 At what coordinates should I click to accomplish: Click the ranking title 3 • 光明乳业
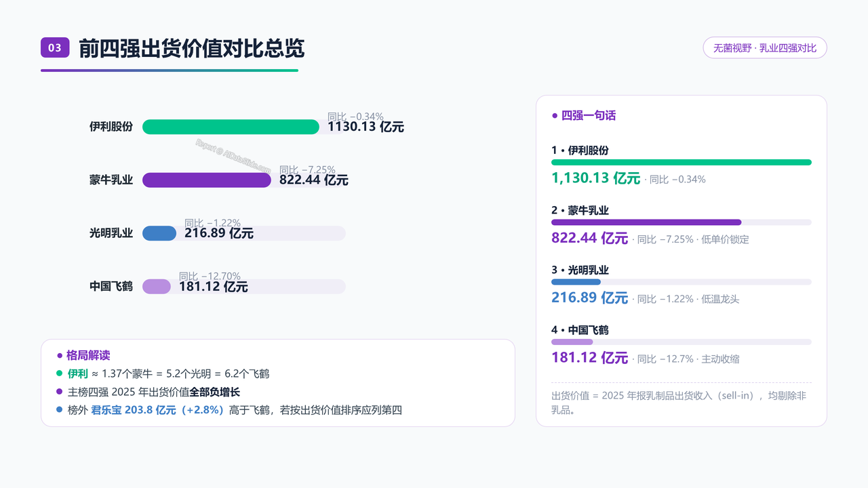coord(580,270)
